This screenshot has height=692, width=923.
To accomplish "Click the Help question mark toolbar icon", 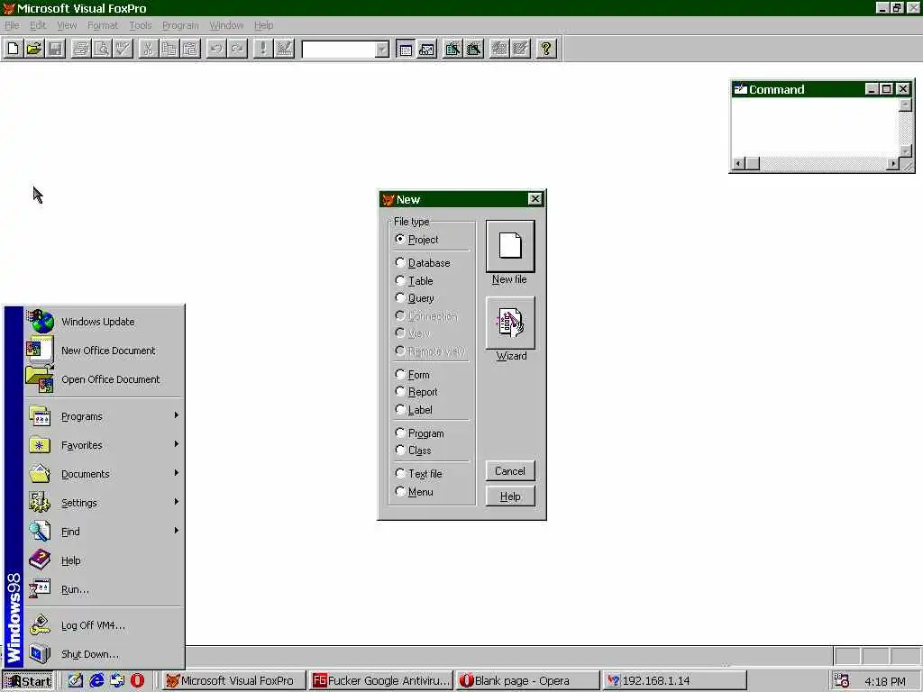I will tap(545, 49).
